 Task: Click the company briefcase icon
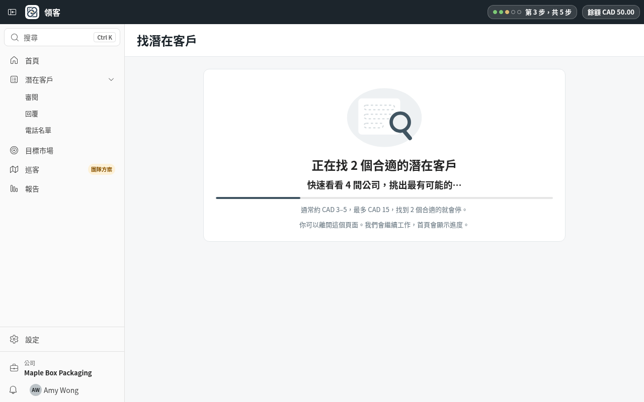(x=14, y=368)
